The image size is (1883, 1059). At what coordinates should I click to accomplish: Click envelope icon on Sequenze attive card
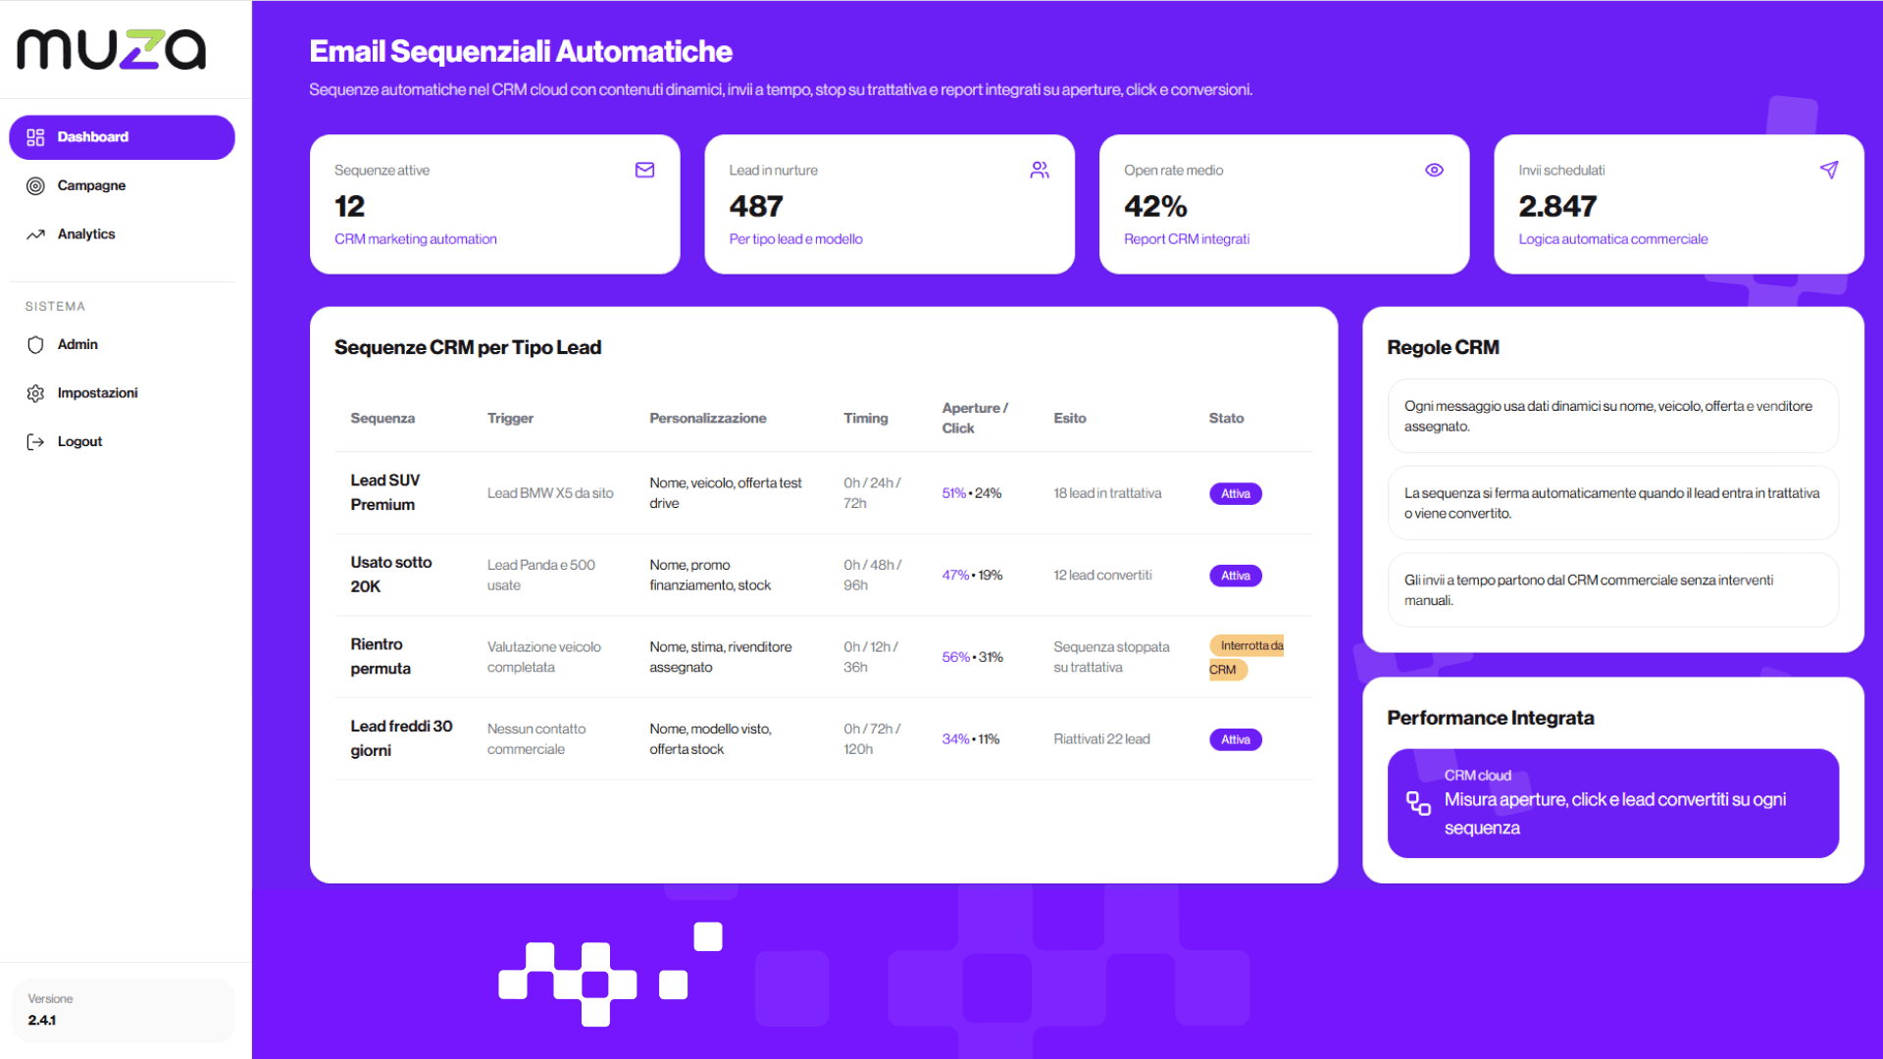click(x=644, y=171)
